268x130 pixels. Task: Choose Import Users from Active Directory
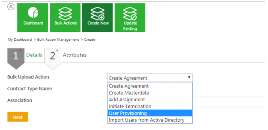[x=150, y=120]
